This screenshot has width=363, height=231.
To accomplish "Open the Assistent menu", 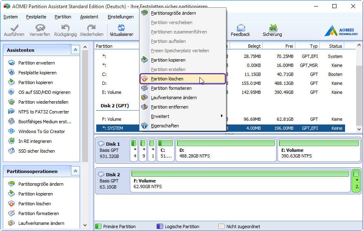I will [89, 17].
